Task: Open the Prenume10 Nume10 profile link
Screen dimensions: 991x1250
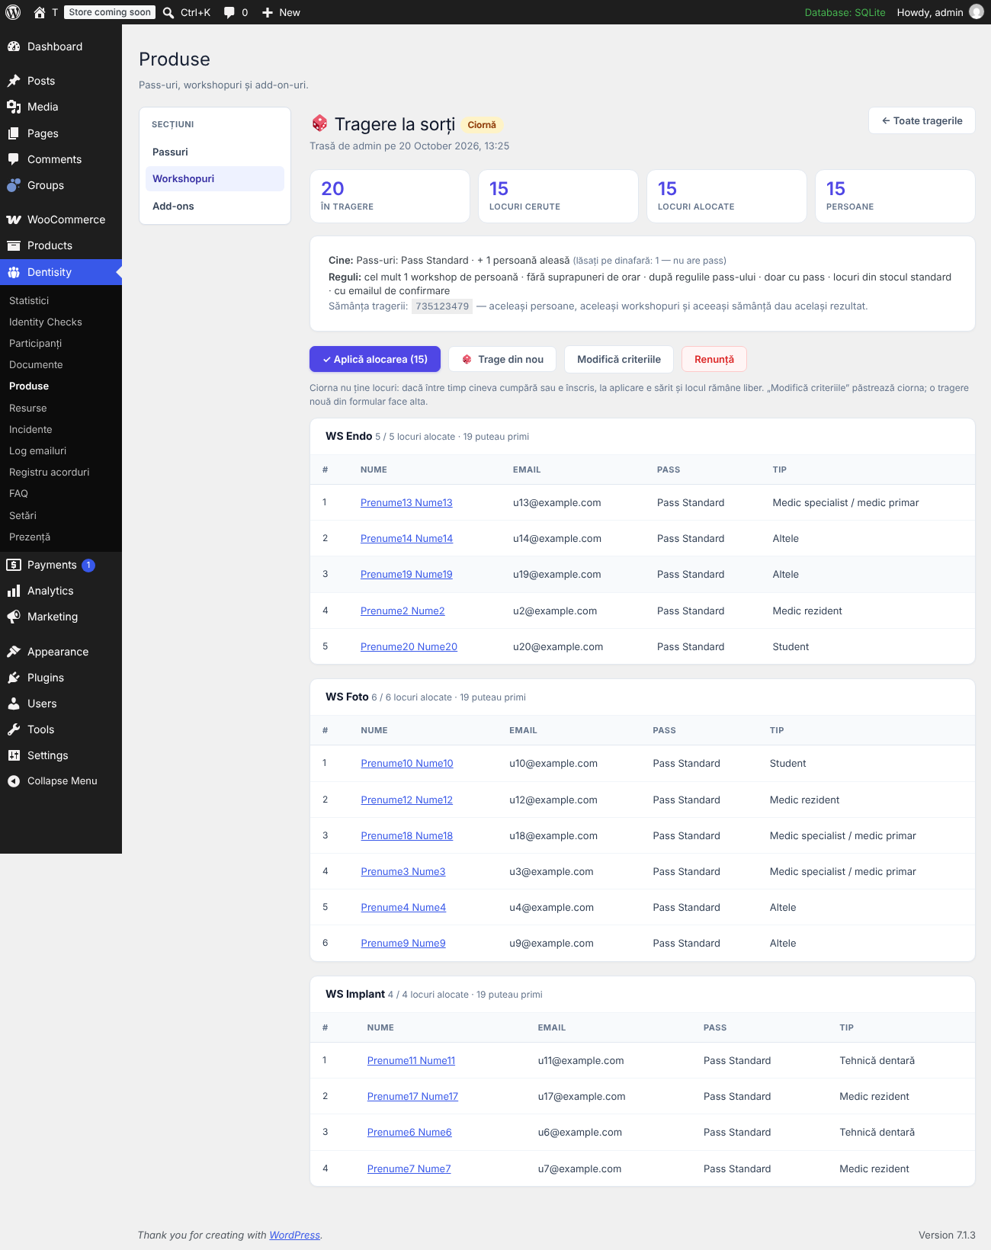Action: point(407,764)
